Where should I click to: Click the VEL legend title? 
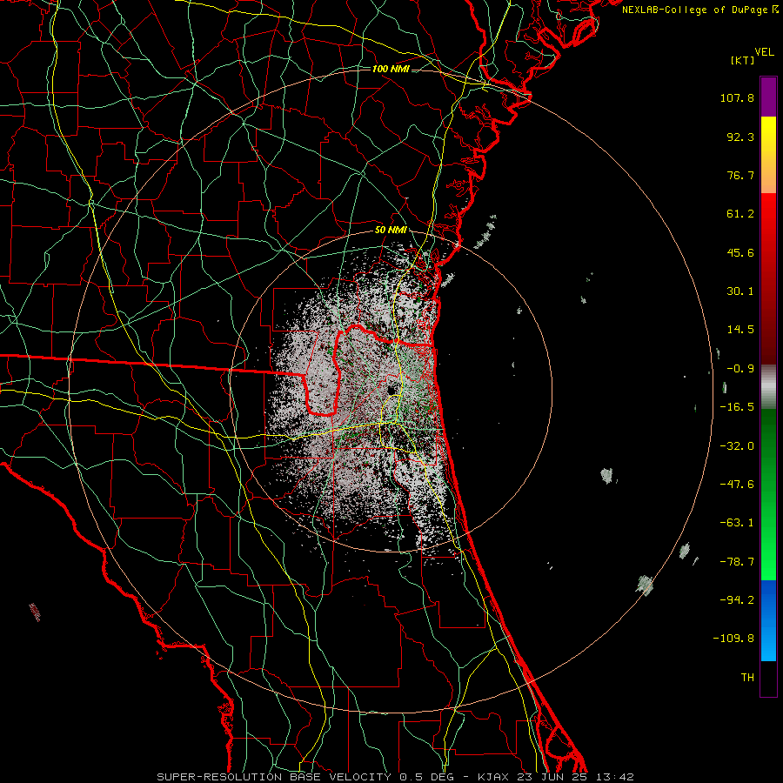coord(764,51)
